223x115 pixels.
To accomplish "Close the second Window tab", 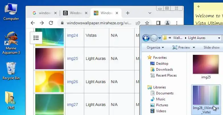I will click(86, 13).
